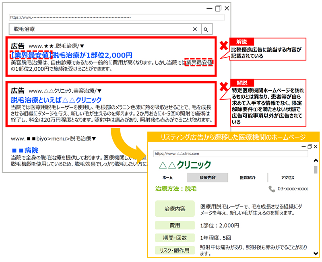Click the magnifier search button

205,29
